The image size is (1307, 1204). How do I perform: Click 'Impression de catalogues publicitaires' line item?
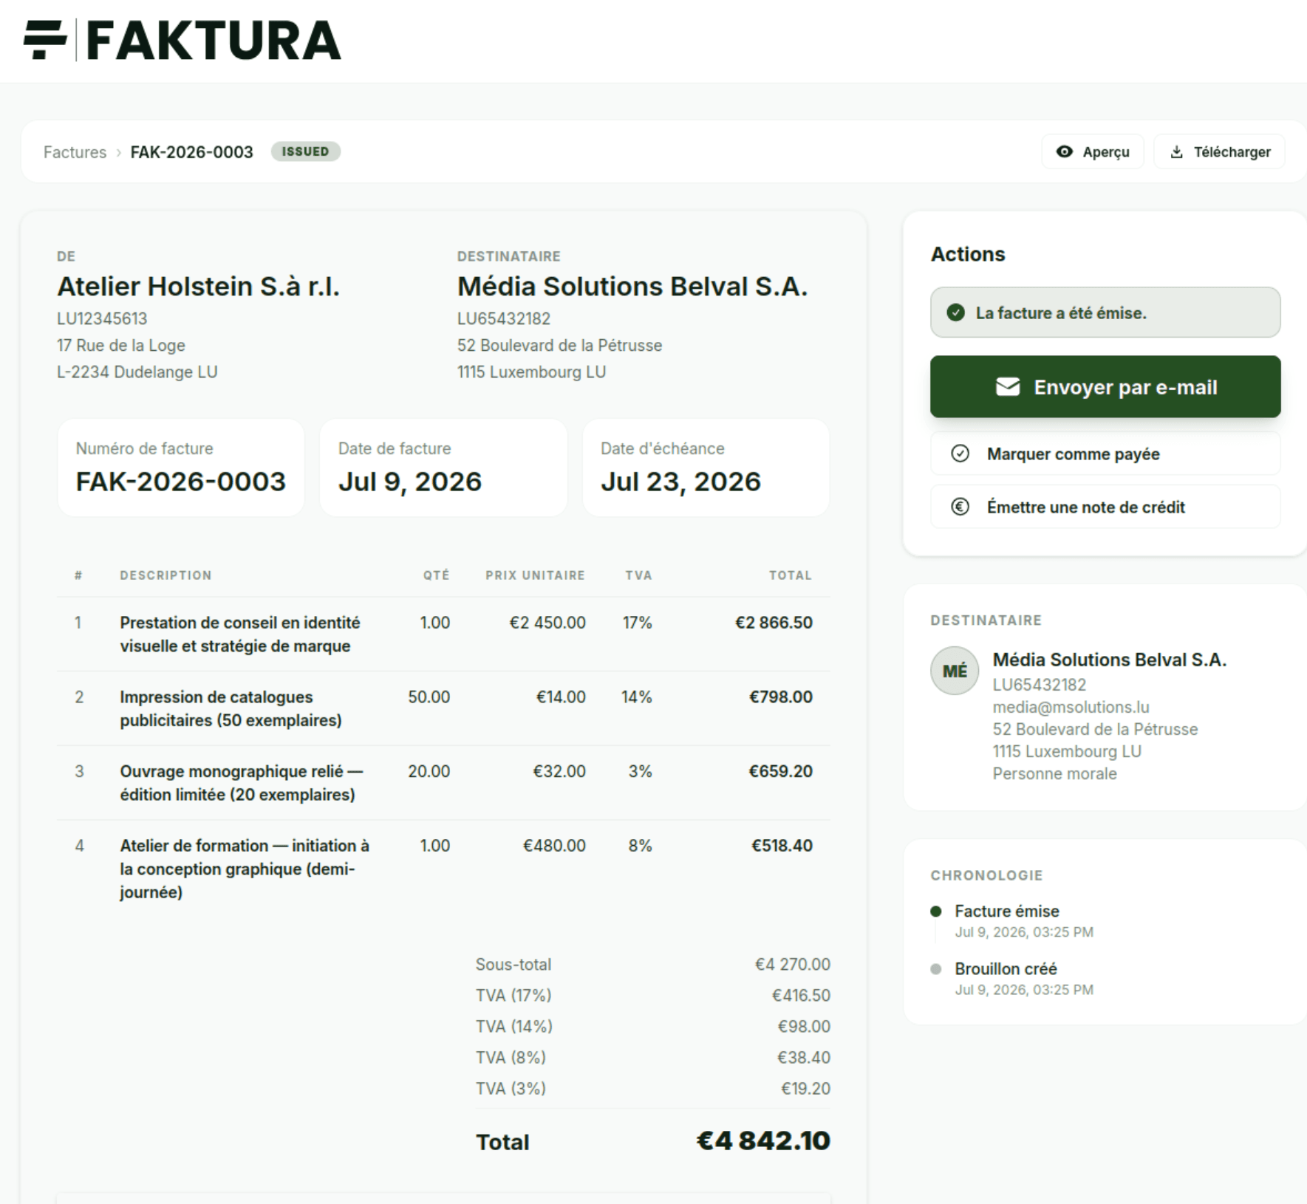coord(231,708)
